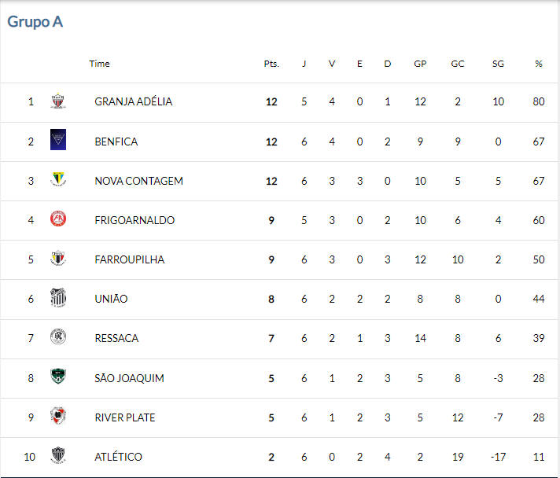Click the % column header
560x478 pixels.
[x=539, y=64]
